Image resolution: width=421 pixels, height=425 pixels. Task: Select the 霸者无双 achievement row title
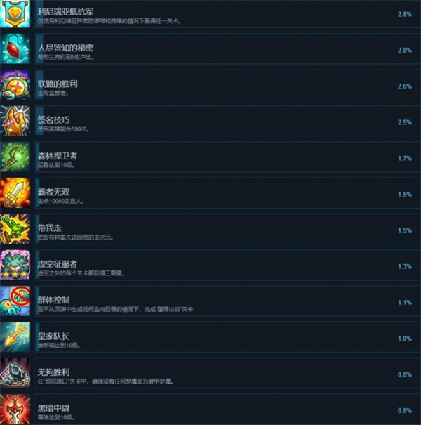[53, 192]
